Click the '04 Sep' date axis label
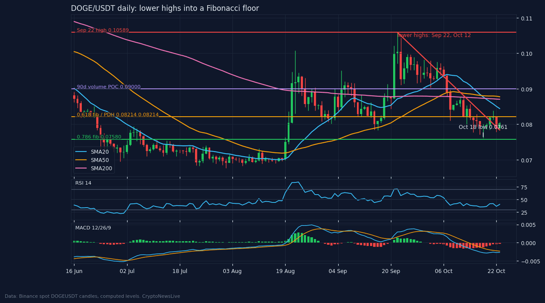The image size is (545, 303). (x=338, y=271)
